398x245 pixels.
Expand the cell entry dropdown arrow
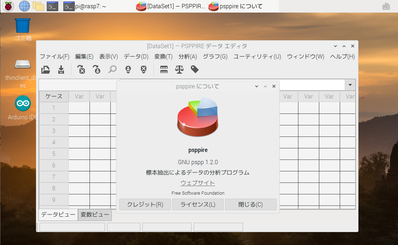click(x=350, y=85)
